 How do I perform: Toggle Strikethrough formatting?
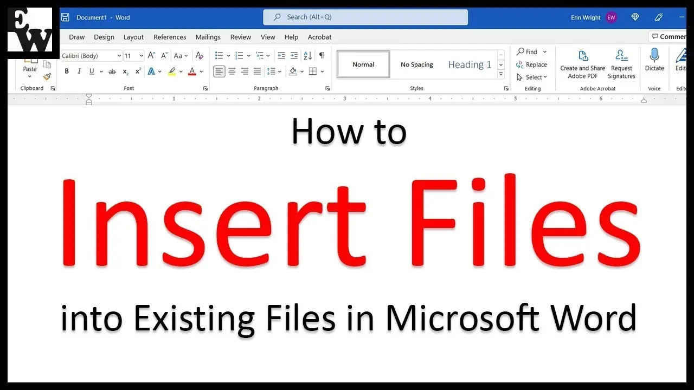(112, 71)
